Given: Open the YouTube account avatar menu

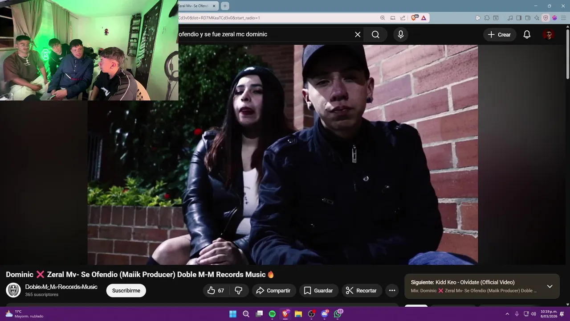Looking at the screenshot, I should tap(549, 34).
